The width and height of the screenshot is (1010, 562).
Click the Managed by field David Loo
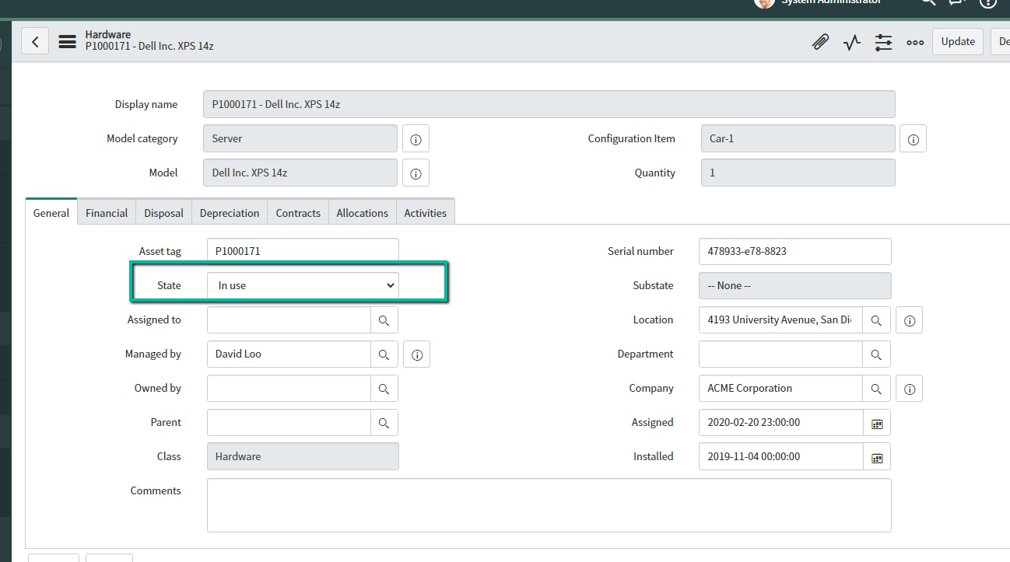point(289,354)
